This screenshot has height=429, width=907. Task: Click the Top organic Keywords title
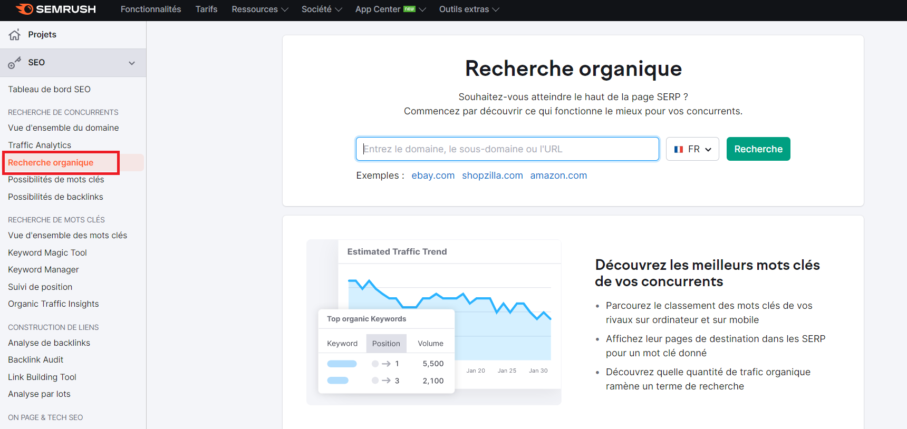tap(366, 319)
